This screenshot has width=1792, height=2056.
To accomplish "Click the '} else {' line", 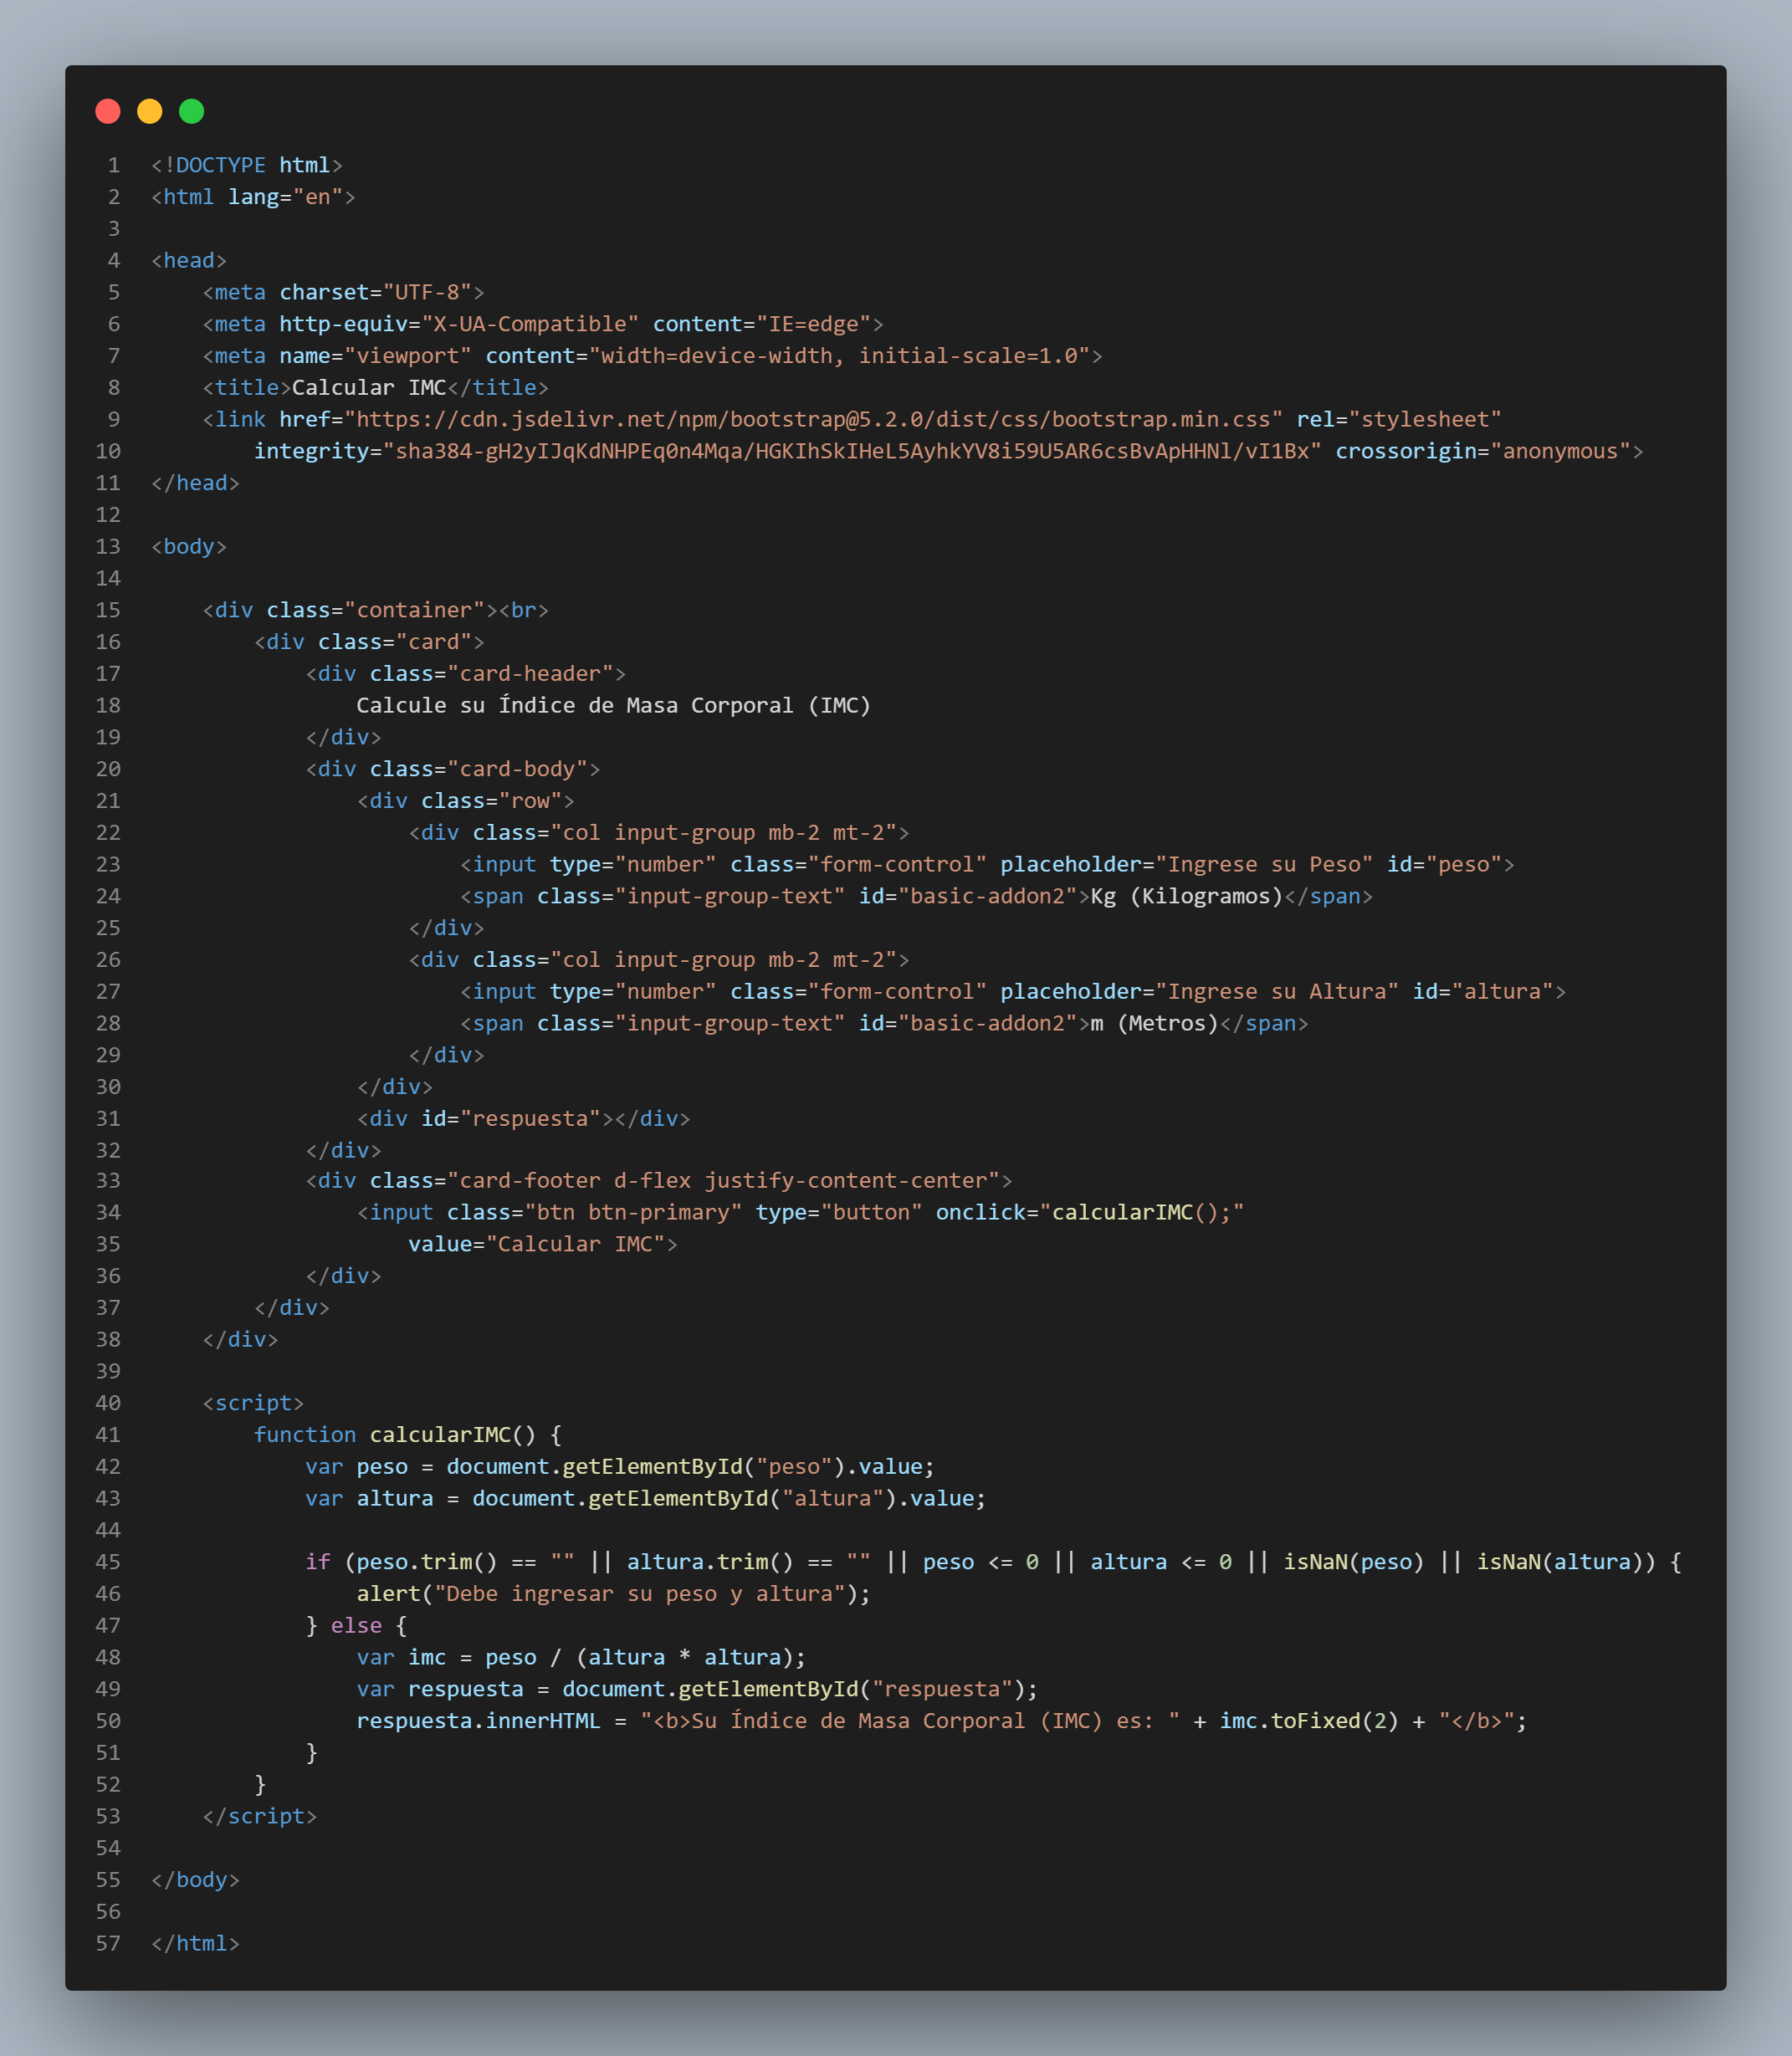I will pos(356,1626).
